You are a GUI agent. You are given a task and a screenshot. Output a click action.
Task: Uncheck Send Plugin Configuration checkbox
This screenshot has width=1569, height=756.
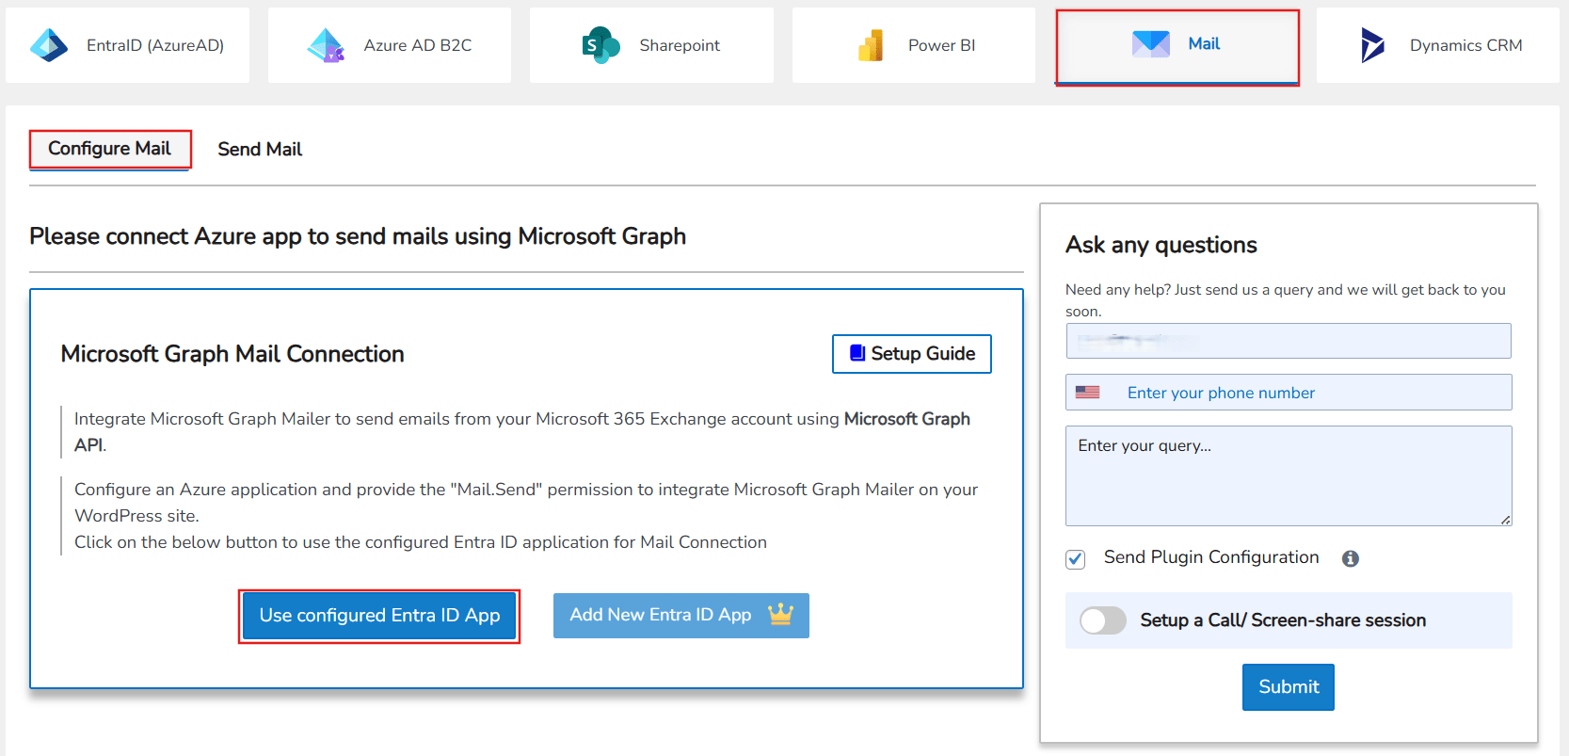1076,559
